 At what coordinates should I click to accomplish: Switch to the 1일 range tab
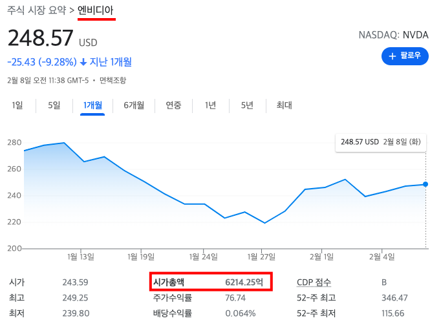(x=17, y=105)
